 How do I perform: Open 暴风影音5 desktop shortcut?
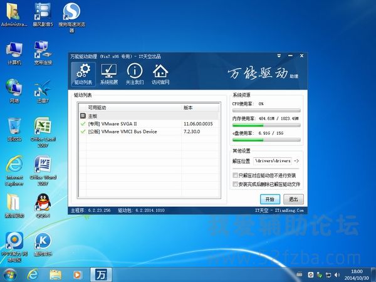[43, 15]
